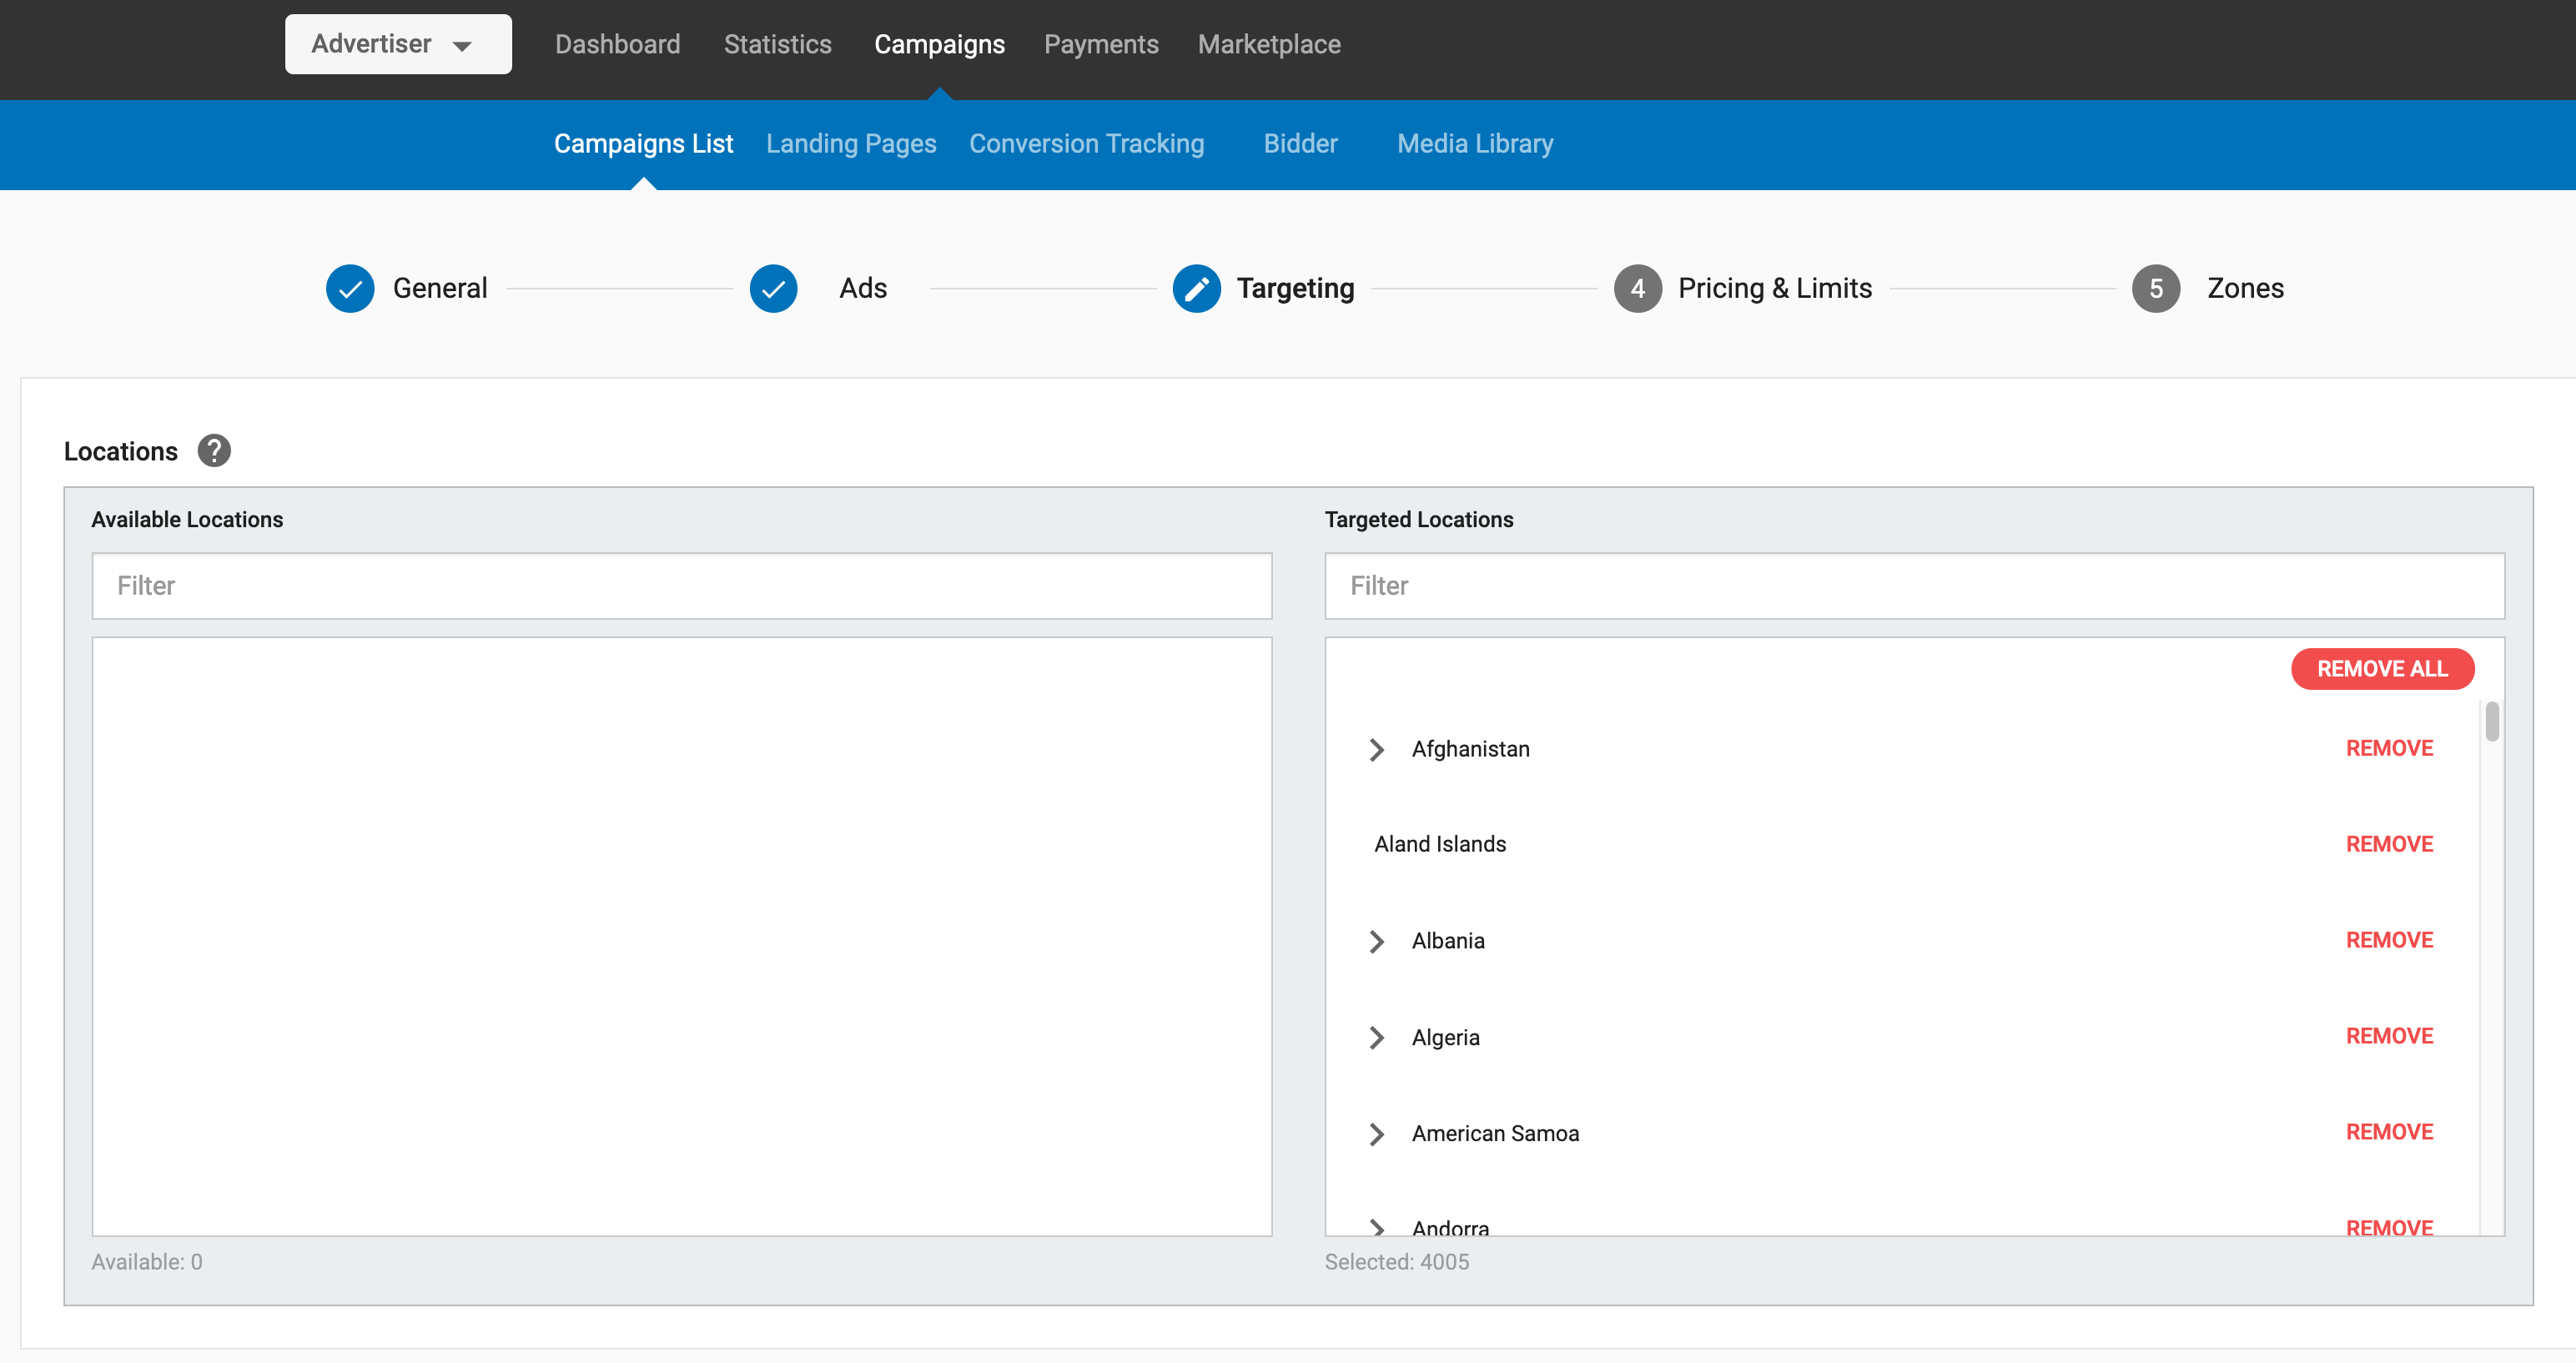Viewport: 2576px width, 1363px height.
Task: Go to step 4 Pricing & Limits circle
Action: click(x=1637, y=289)
